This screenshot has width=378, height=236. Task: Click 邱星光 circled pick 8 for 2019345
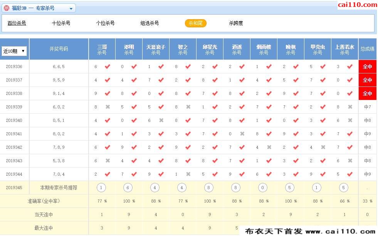click(x=209, y=188)
